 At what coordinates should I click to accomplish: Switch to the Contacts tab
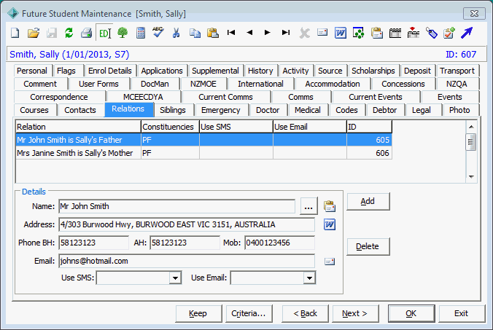point(80,110)
